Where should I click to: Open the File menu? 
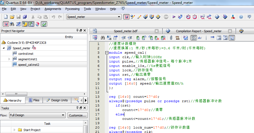pyautogui.click(x=4, y=9)
